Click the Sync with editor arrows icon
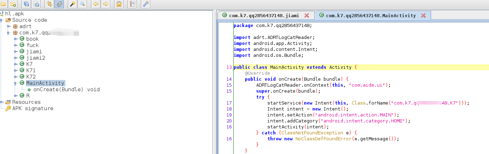This screenshot has height=154, width=489. (x=49, y=4)
